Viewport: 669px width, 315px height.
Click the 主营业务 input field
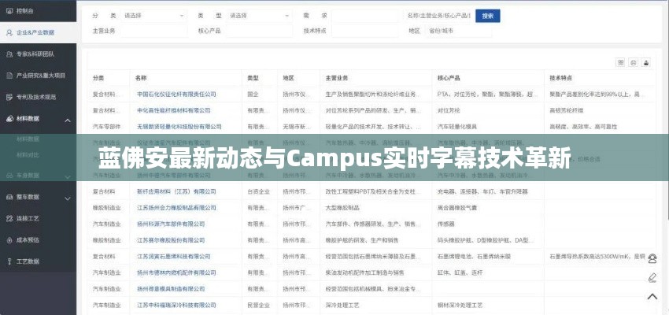(x=153, y=31)
